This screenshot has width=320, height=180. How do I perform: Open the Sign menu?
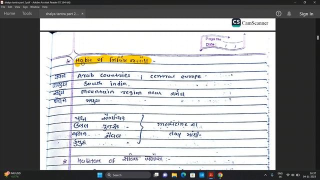25,7
